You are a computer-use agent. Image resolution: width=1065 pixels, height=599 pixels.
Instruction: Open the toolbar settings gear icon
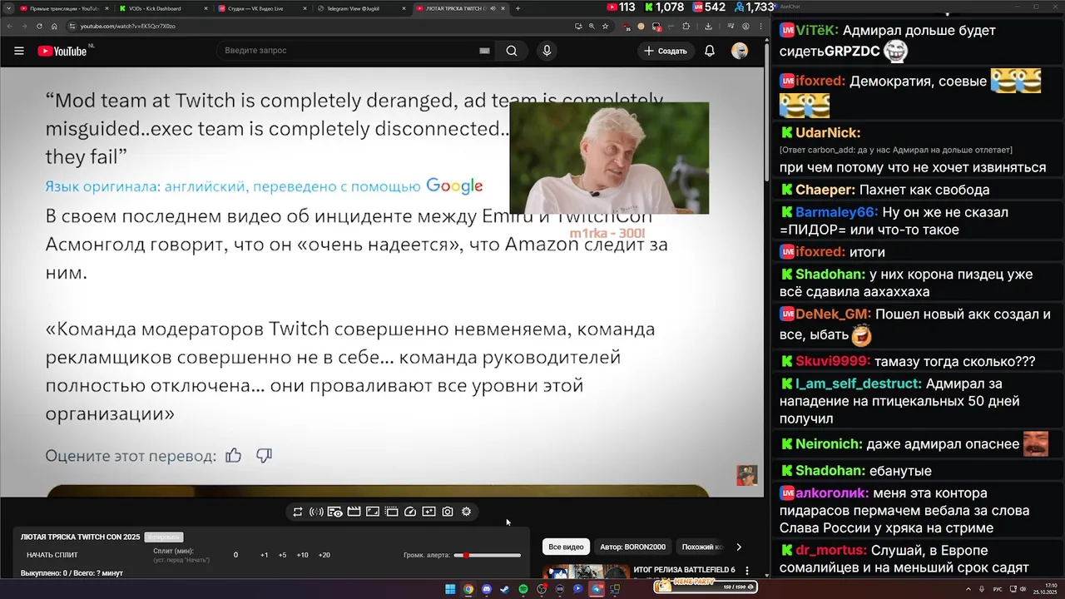coord(466,512)
